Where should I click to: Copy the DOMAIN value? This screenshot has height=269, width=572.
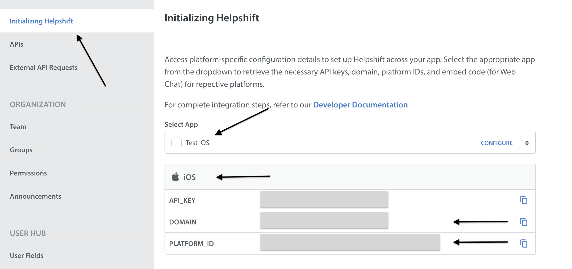click(x=524, y=222)
